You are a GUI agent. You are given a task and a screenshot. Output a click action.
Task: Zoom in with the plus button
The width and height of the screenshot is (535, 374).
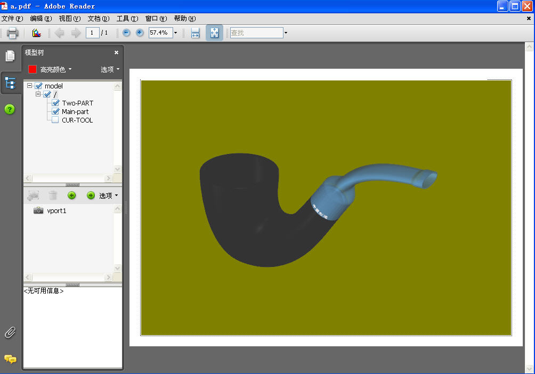coord(140,32)
